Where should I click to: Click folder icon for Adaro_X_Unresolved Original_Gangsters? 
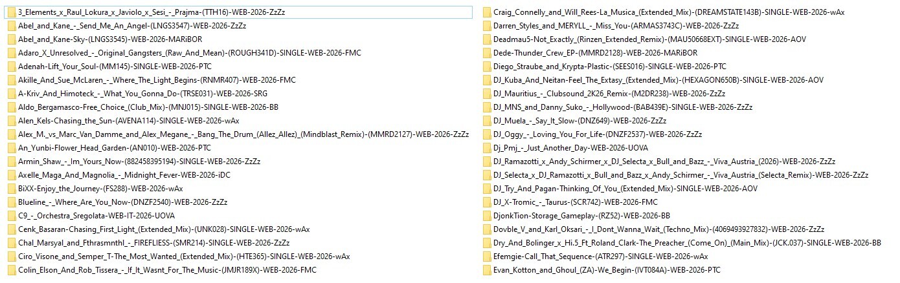tap(11, 53)
